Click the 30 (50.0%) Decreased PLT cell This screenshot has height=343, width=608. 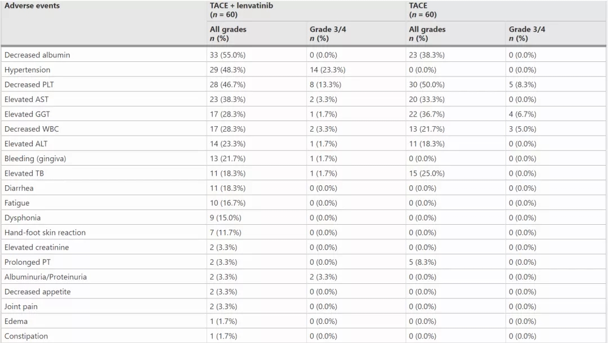tap(427, 84)
